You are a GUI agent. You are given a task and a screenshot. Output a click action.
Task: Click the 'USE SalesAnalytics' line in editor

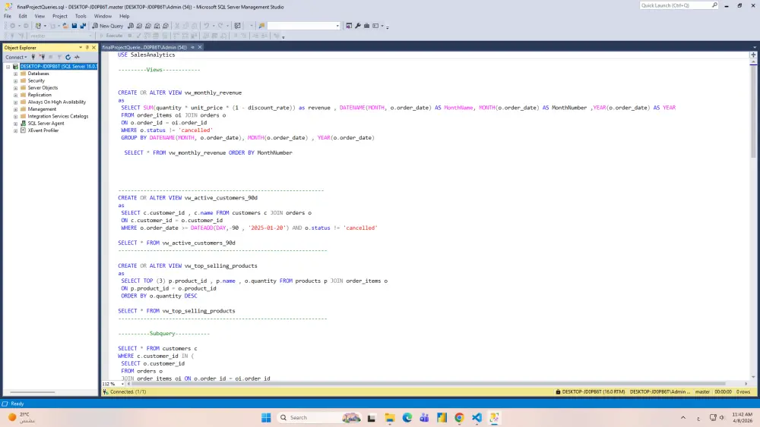click(147, 55)
